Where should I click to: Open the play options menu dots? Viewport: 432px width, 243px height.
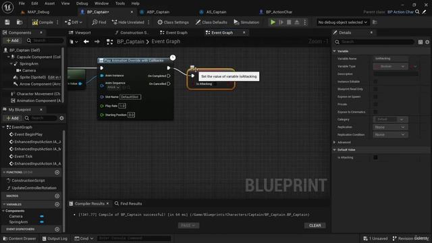305,22
